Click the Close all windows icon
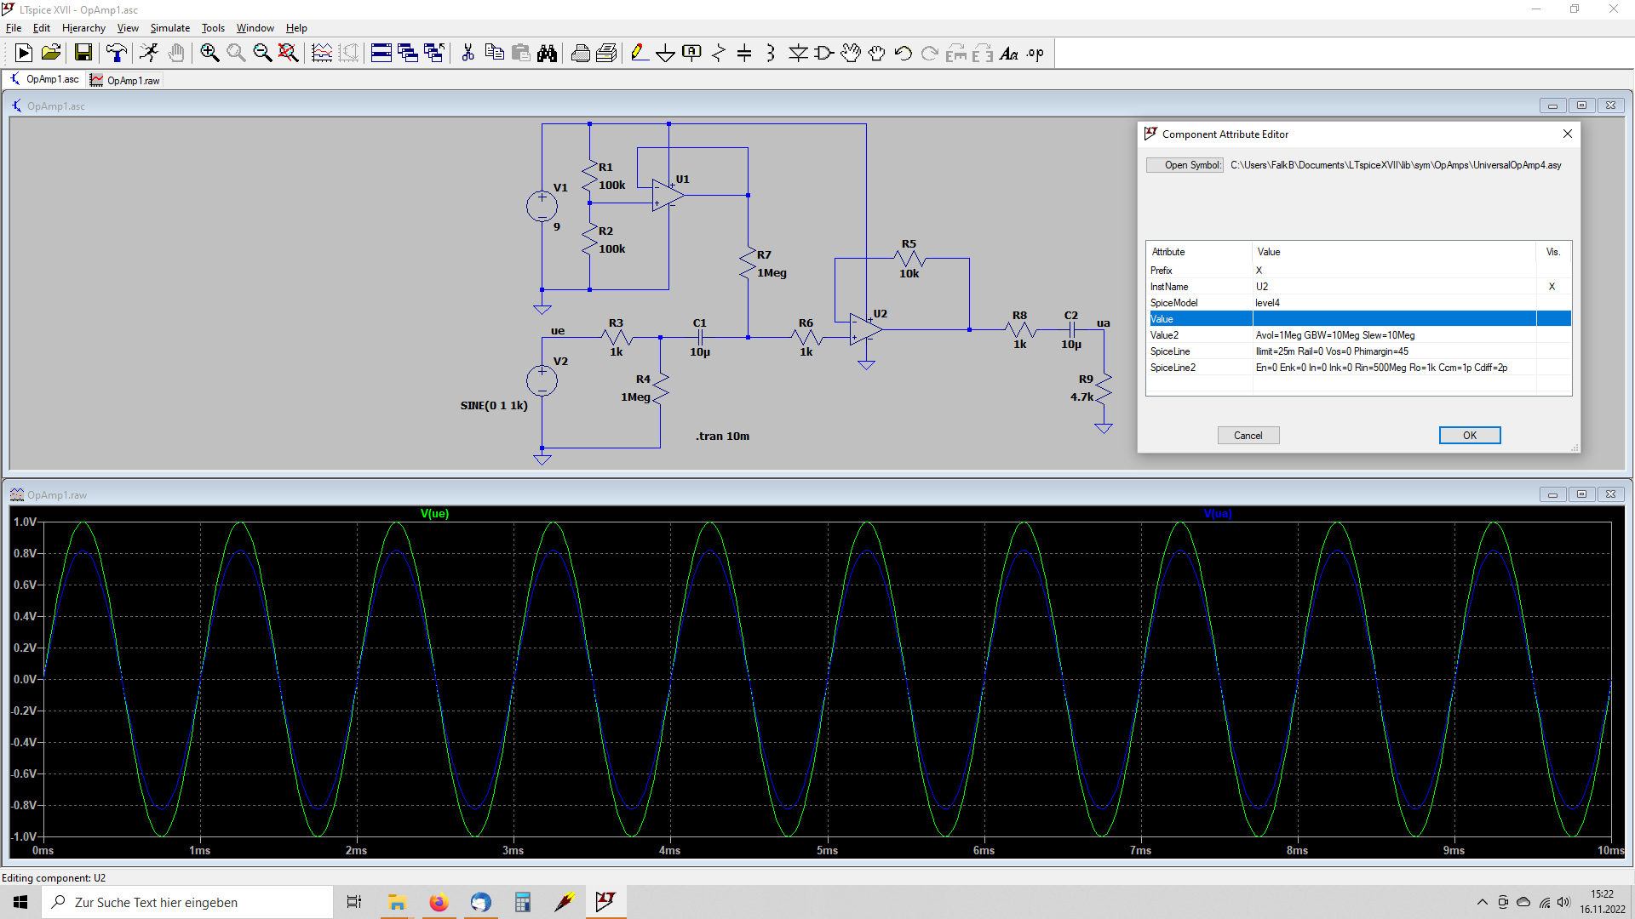Screen dimensions: 1635x919 tap(434, 54)
